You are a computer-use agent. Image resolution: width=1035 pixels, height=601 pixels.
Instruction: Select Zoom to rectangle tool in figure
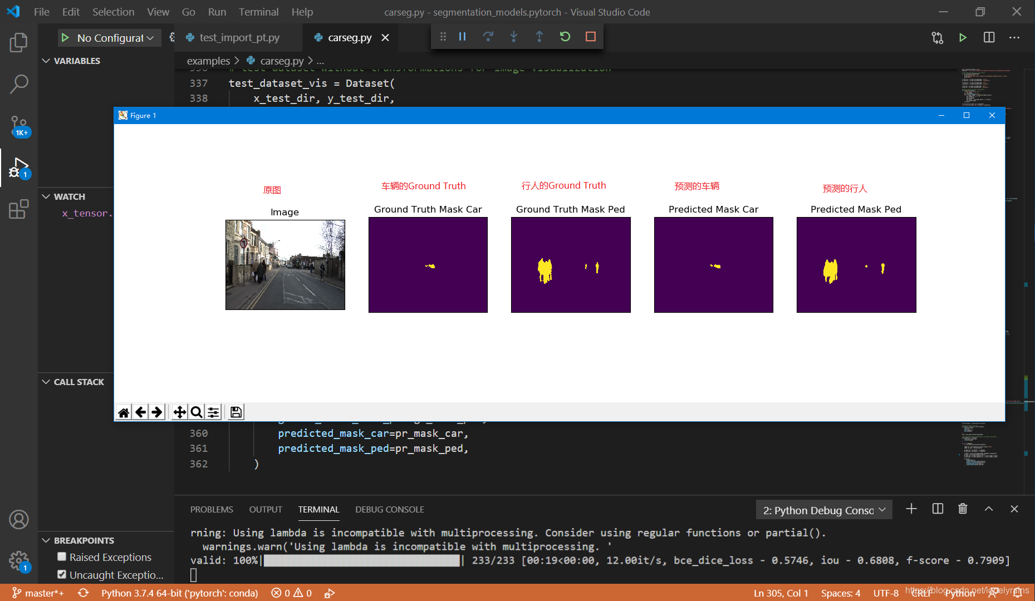(196, 412)
